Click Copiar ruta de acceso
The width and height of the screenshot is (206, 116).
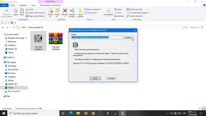click(35, 13)
